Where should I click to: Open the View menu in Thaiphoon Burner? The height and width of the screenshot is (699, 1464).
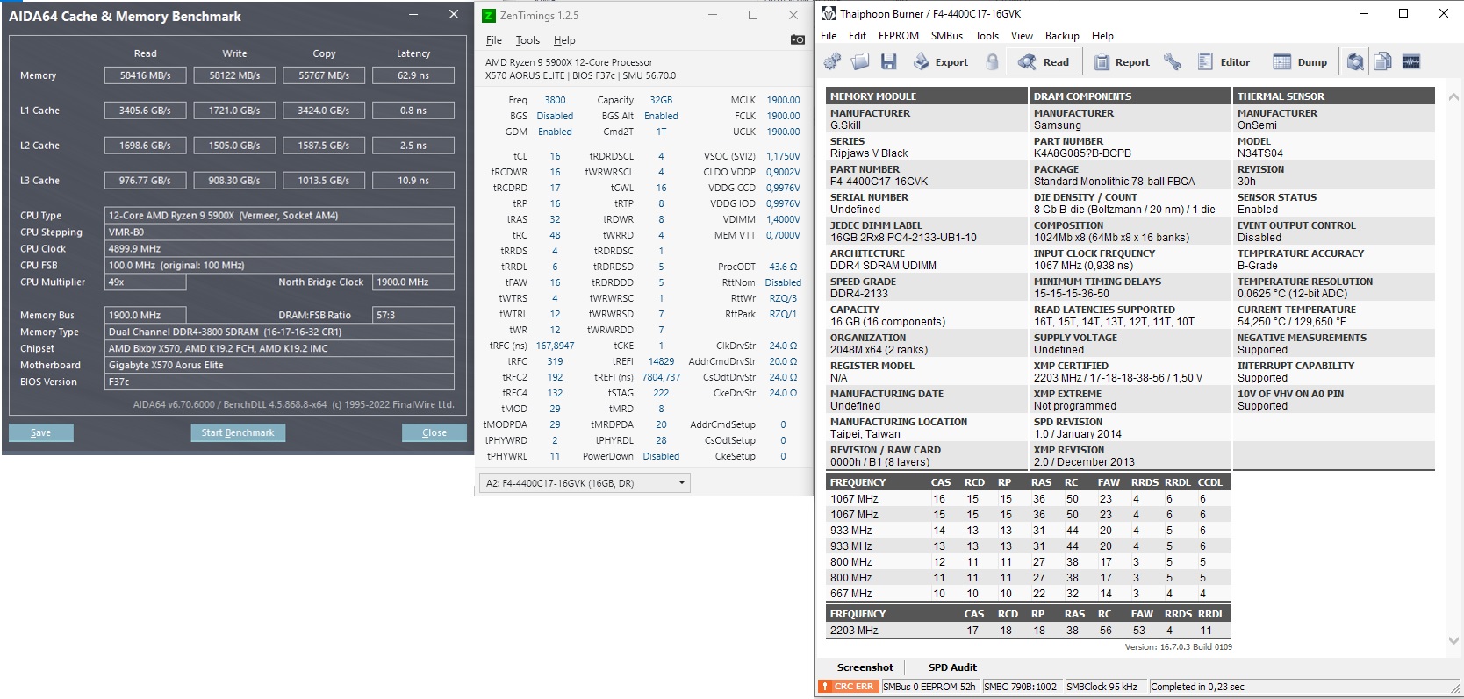pos(1022,36)
